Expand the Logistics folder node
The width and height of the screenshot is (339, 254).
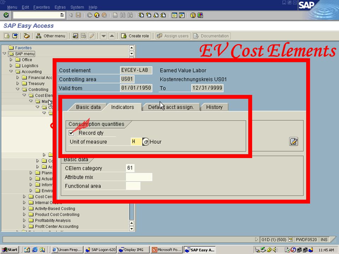click(x=11, y=66)
